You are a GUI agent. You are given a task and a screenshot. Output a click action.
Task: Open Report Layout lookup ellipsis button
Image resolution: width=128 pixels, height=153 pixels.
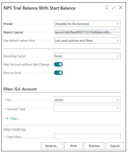tap(117, 32)
